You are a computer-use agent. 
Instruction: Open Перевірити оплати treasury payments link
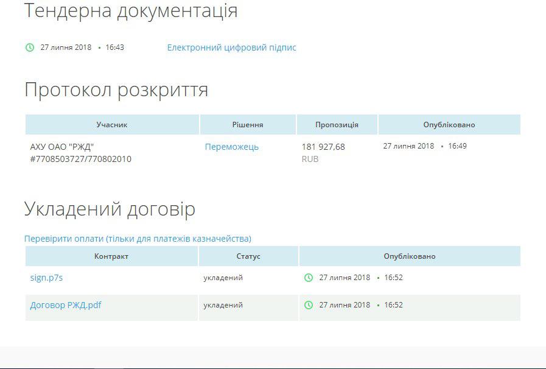tap(138, 239)
